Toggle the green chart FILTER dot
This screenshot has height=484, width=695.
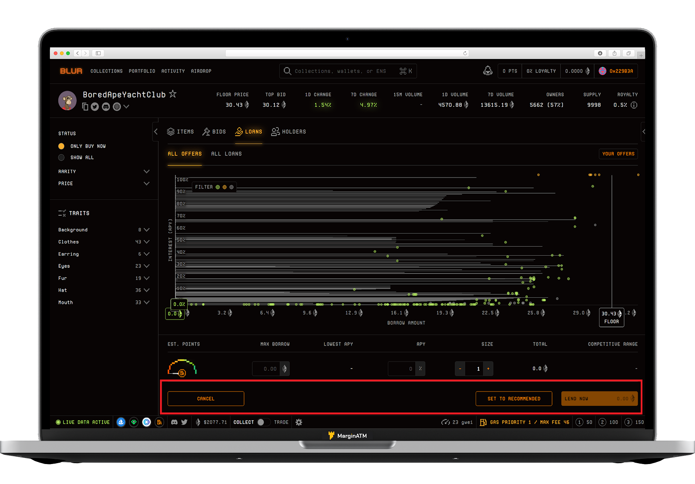point(218,187)
